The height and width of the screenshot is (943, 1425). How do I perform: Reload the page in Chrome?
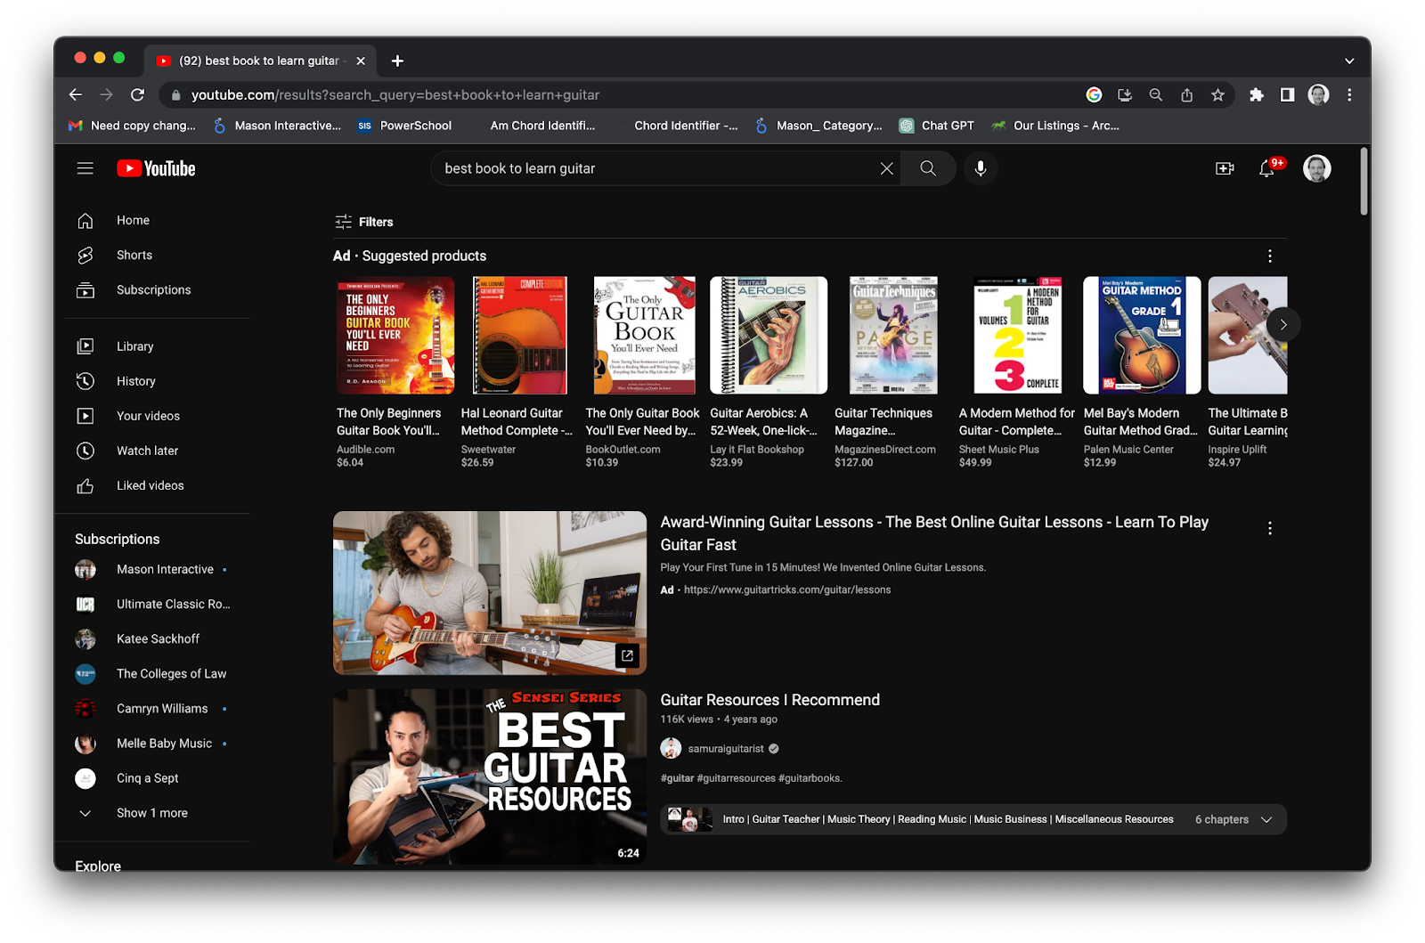(x=137, y=94)
